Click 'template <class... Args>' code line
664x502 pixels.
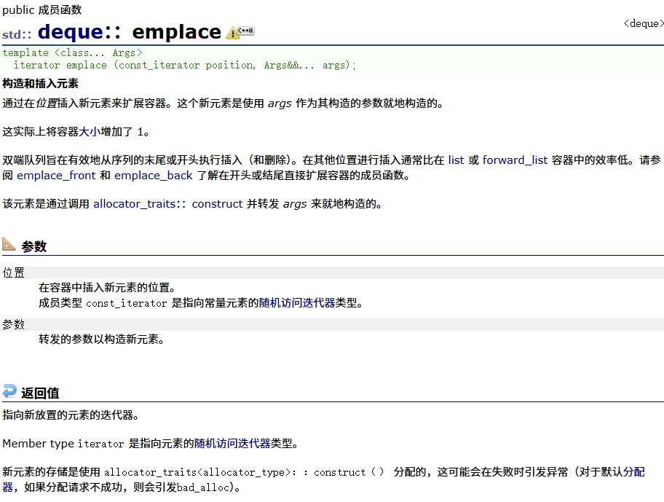pos(72,53)
